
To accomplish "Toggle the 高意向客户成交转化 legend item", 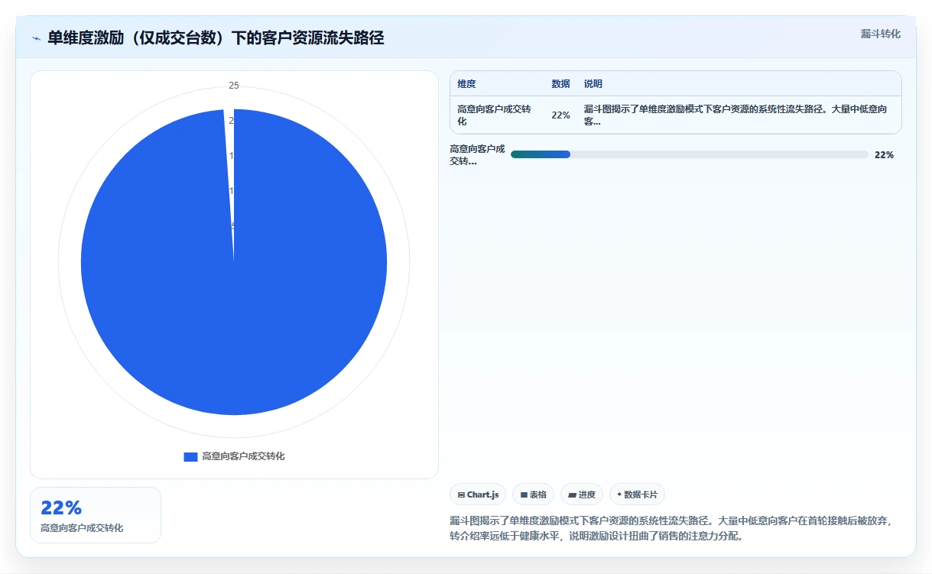I will (234, 456).
